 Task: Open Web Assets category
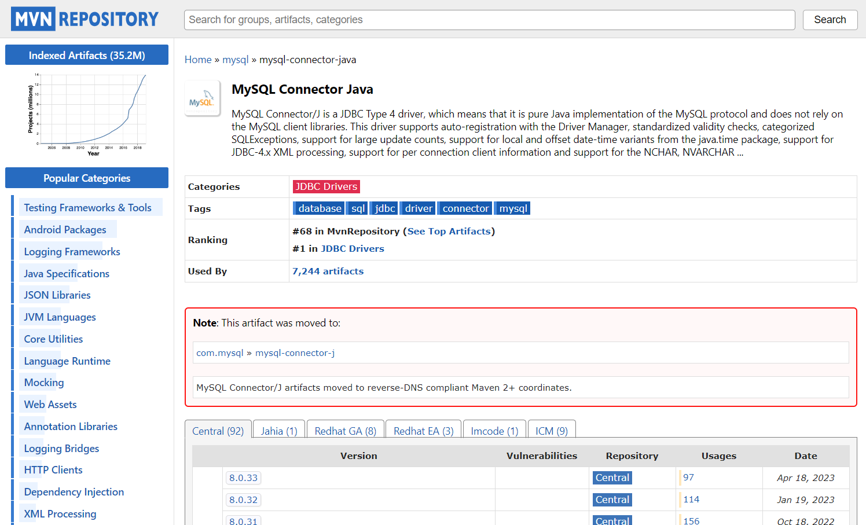(x=50, y=405)
